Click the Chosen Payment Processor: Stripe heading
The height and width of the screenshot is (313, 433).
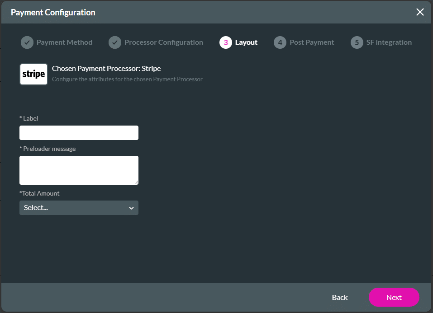[x=106, y=68]
